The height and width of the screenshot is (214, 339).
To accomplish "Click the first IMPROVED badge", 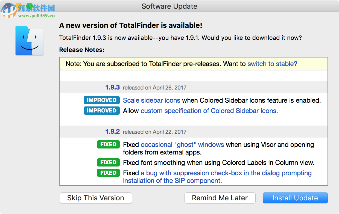I will tap(101, 100).
